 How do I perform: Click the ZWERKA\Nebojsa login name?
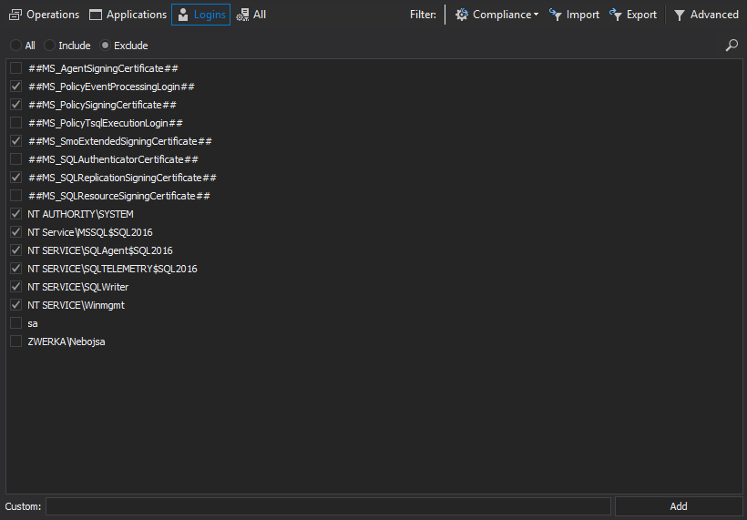click(67, 342)
